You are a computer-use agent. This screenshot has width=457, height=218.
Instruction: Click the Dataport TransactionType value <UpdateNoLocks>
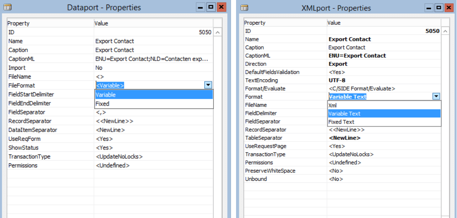[119, 157]
